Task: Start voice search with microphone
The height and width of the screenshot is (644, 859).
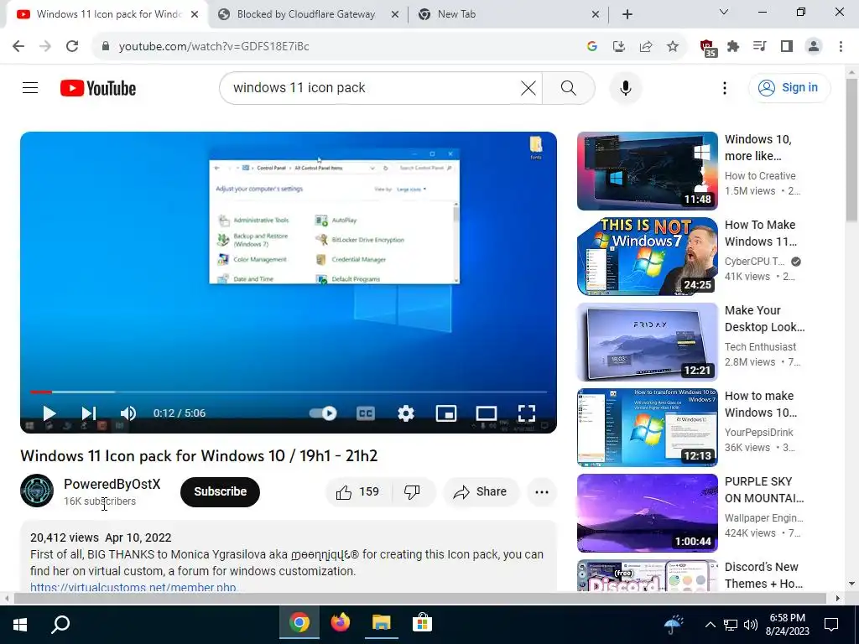Action: (x=625, y=87)
